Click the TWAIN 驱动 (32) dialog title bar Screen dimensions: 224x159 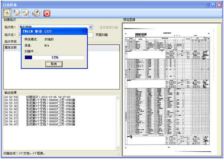(54, 31)
